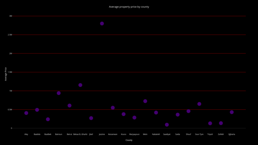This screenshot has height=145, width=258.
Task: Click the chart title 'Average property price by county'
Action: 129,7
